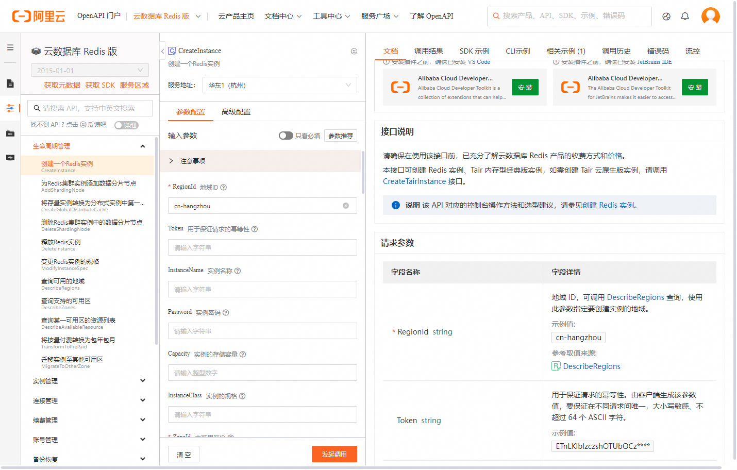The width and height of the screenshot is (737, 470).
Task: Open the 工具中心 menu
Action: [331, 16]
